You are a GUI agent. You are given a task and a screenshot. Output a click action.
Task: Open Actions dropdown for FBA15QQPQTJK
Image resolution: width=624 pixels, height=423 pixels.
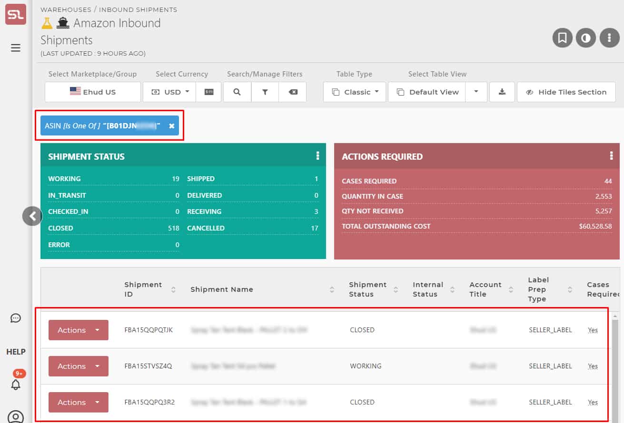pos(79,330)
